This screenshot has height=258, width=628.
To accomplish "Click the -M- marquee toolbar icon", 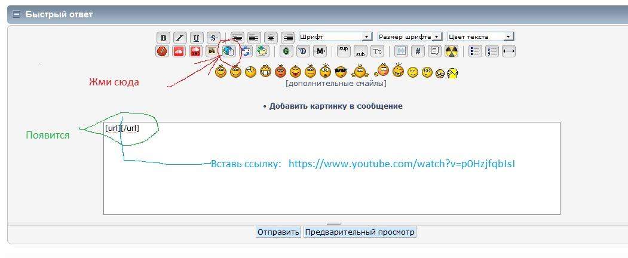I will click(320, 51).
